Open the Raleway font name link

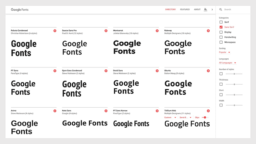(168, 30)
